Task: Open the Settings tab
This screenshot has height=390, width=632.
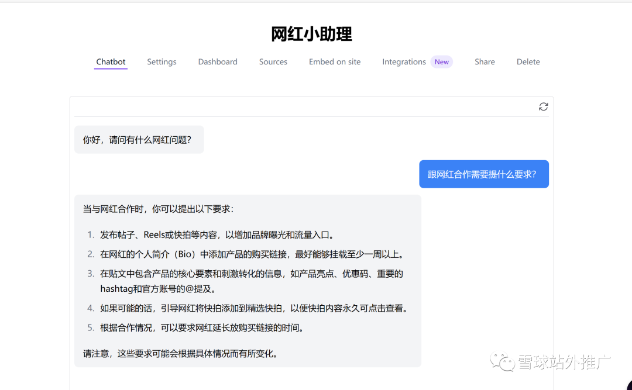Action: 162,61
